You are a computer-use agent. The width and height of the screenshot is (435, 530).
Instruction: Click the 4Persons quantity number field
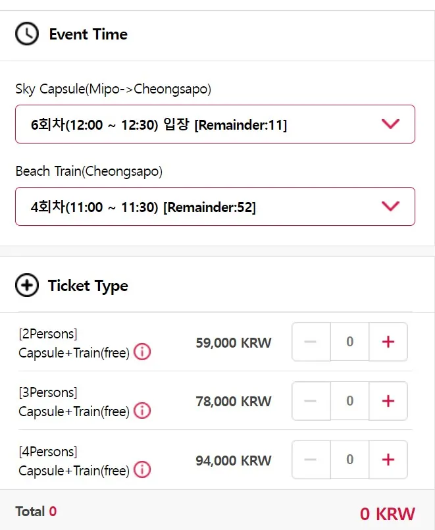349,460
